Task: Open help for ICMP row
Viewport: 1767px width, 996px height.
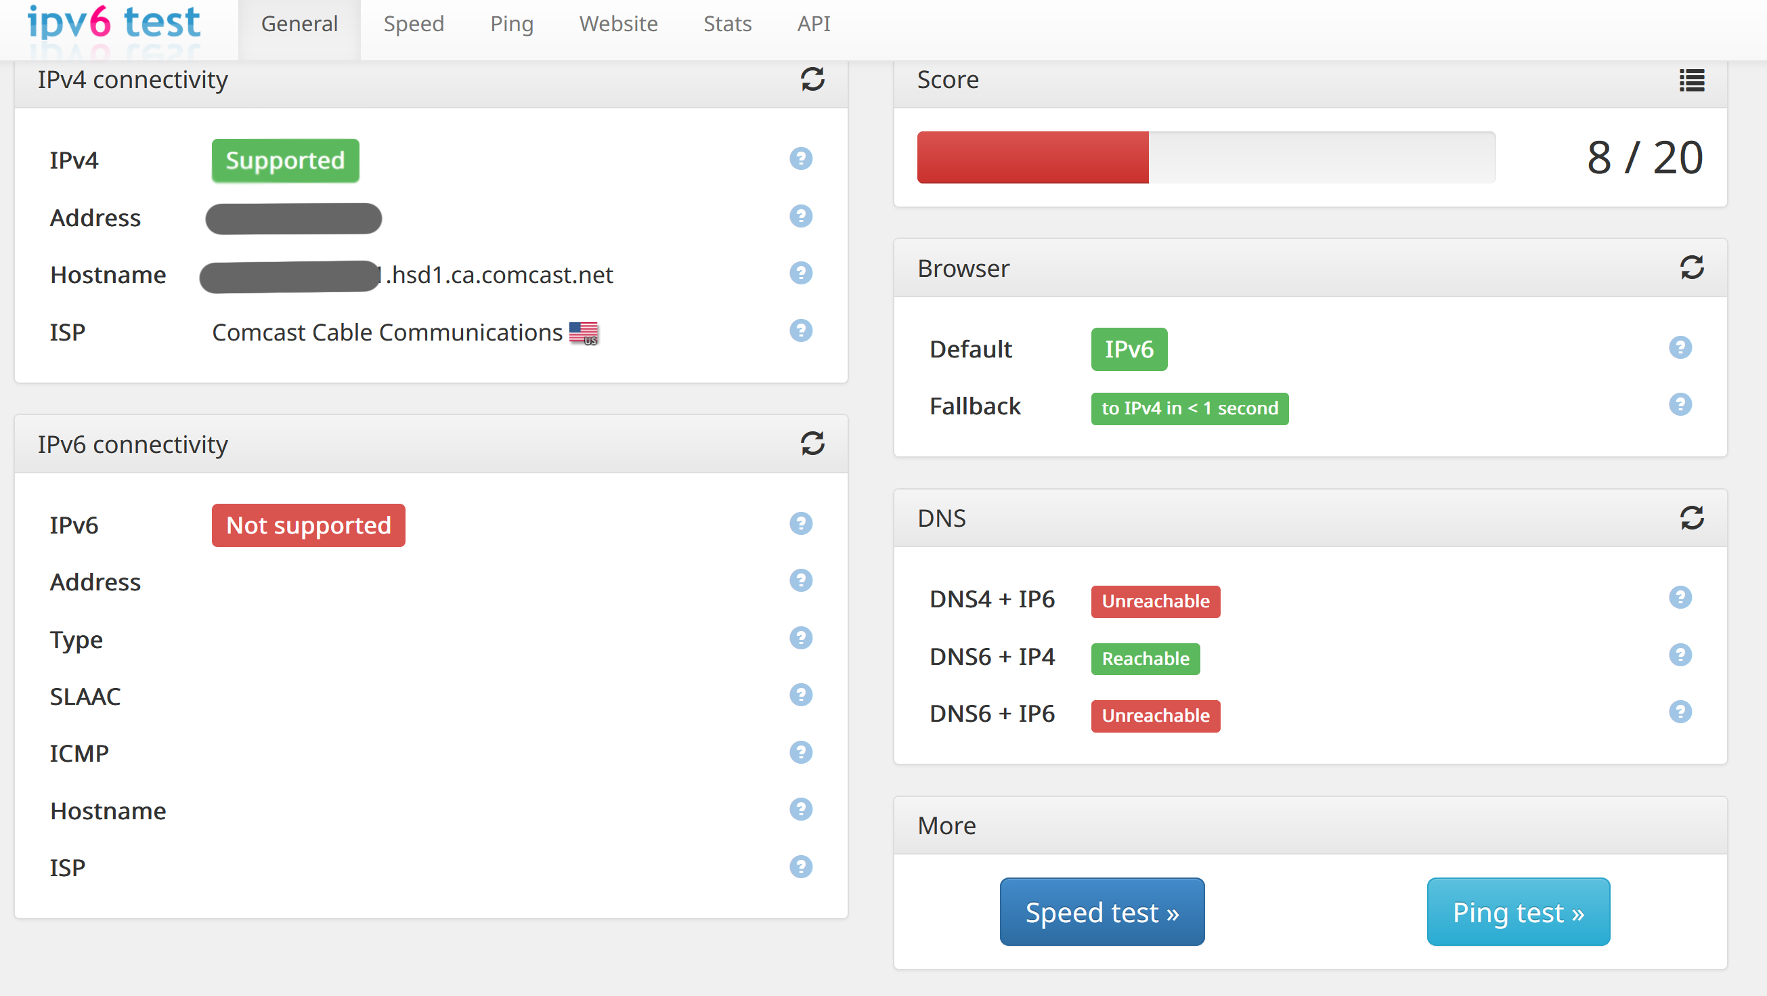Action: click(x=800, y=753)
